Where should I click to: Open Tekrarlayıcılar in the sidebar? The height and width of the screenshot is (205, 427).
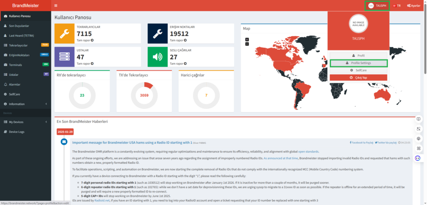(x=25, y=45)
